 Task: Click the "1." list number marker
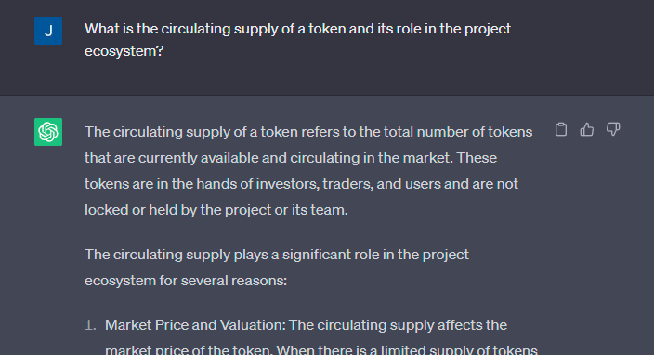coord(90,325)
